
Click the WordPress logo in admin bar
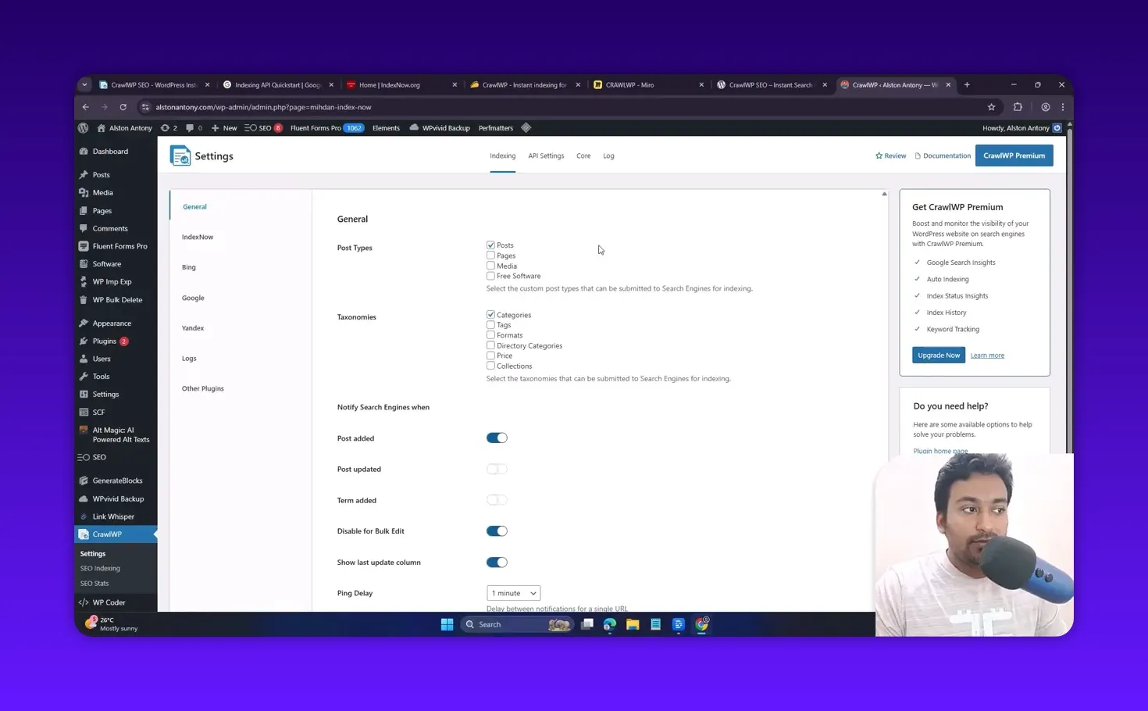[x=84, y=128]
